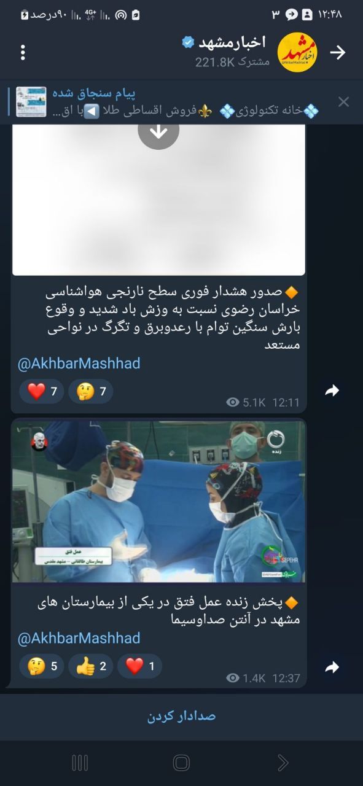363x786 pixels.
Task: Tap the back arrow beside the channel avatar
Action: click(x=338, y=52)
